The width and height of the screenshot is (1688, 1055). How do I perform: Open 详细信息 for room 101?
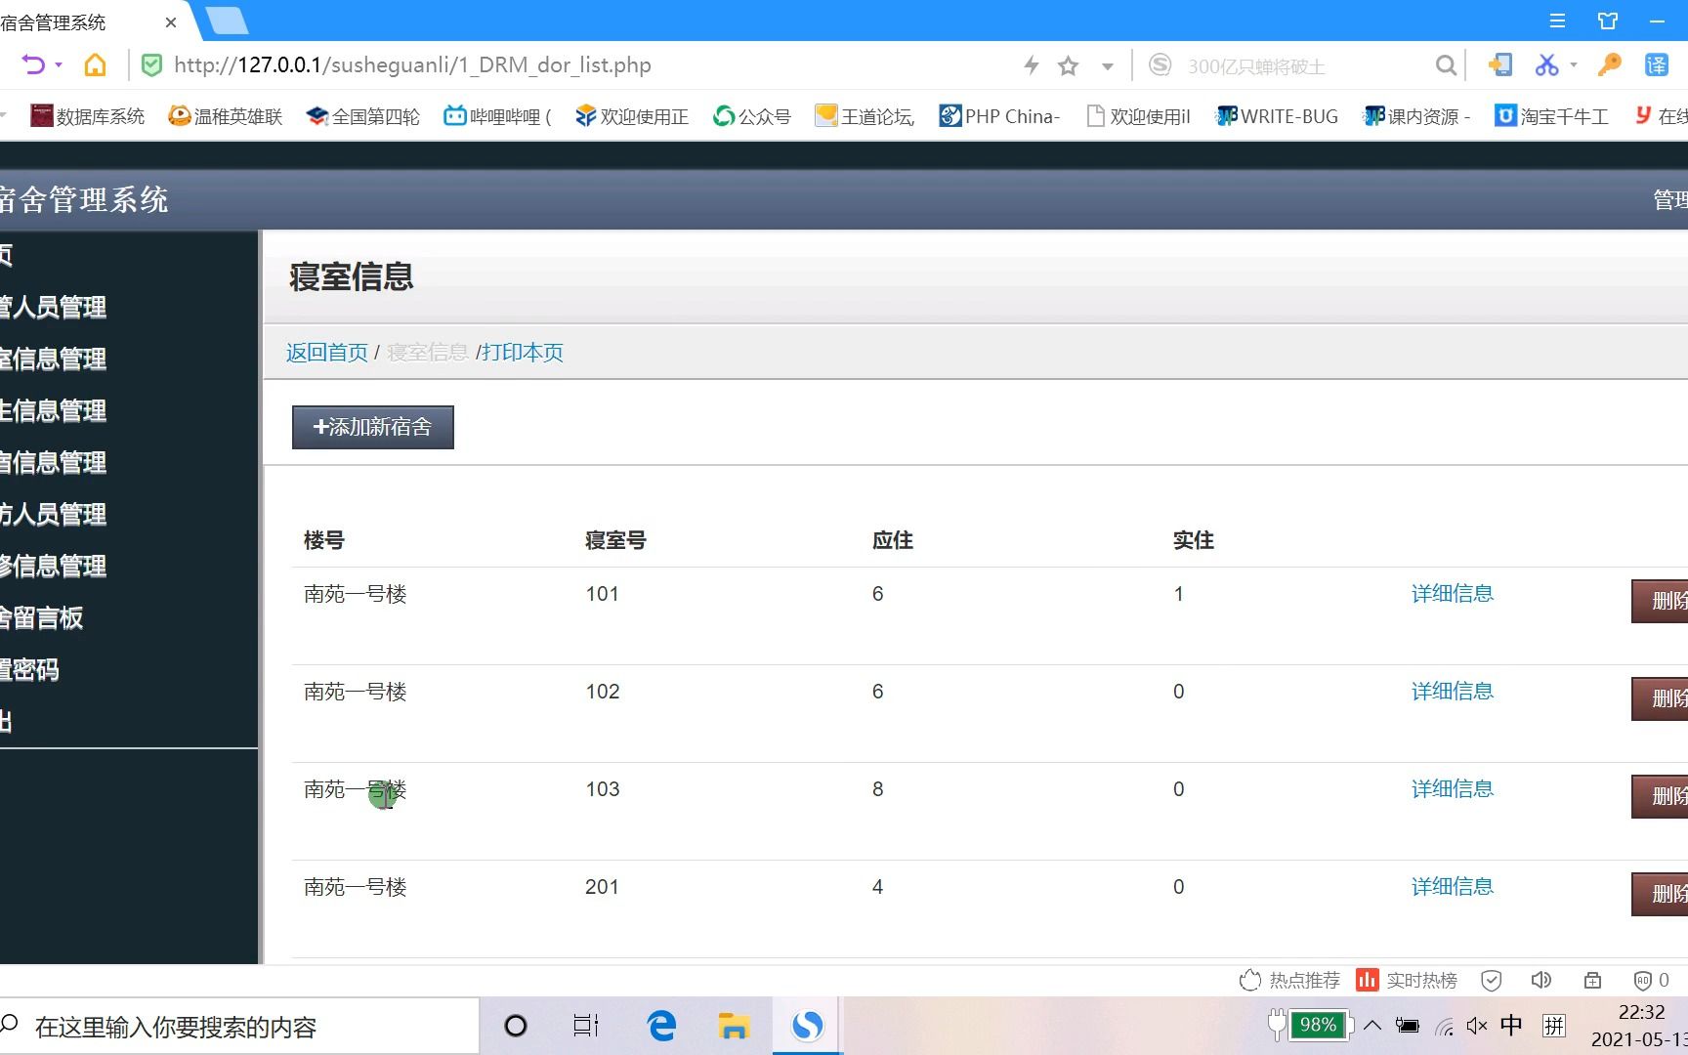point(1453,594)
